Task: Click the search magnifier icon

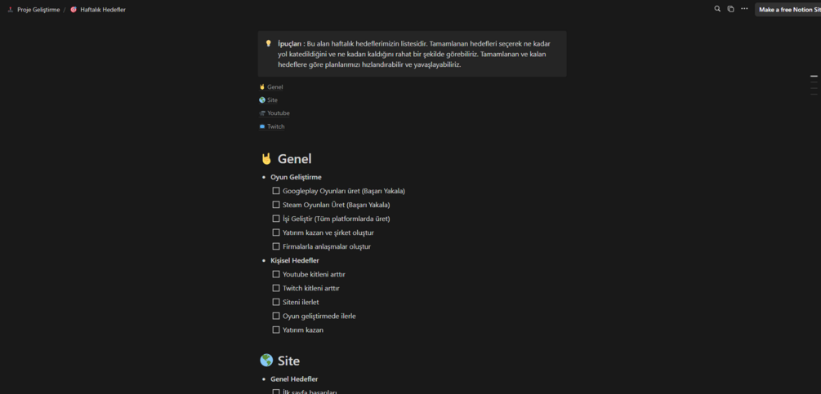Action: coord(717,9)
